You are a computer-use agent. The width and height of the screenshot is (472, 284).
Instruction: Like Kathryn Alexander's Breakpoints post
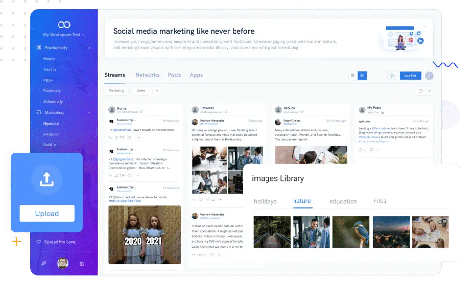tap(207, 200)
